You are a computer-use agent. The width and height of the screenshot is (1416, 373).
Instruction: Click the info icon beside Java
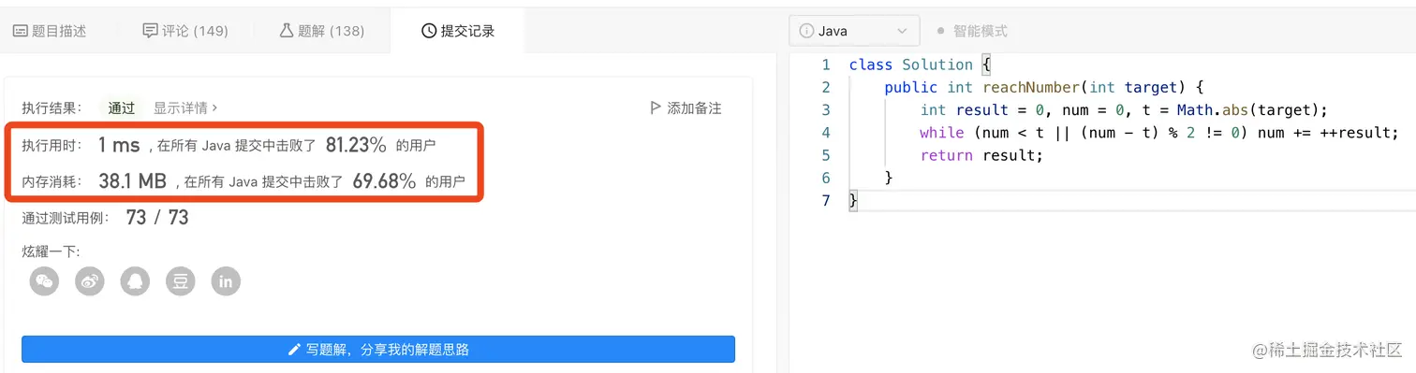point(805,31)
